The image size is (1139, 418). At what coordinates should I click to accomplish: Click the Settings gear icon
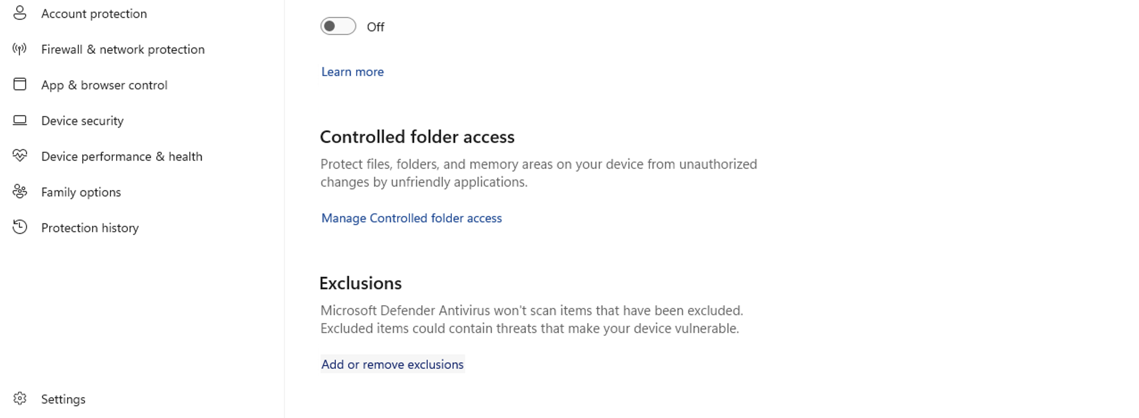click(20, 398)
